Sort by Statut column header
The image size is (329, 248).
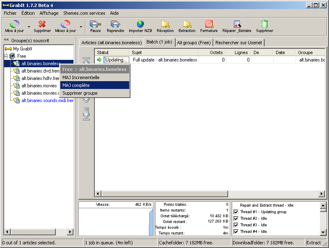pyautogui.click(x=112, y=52)
